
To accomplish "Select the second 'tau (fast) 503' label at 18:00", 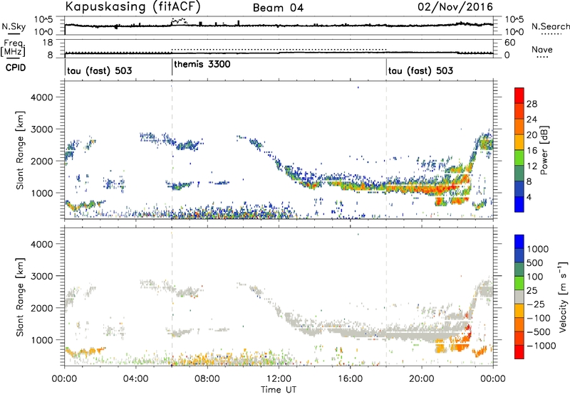I will click(420, 70).
